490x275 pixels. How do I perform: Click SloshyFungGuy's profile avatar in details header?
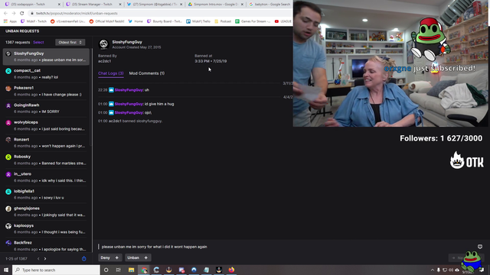pos(103,44)
